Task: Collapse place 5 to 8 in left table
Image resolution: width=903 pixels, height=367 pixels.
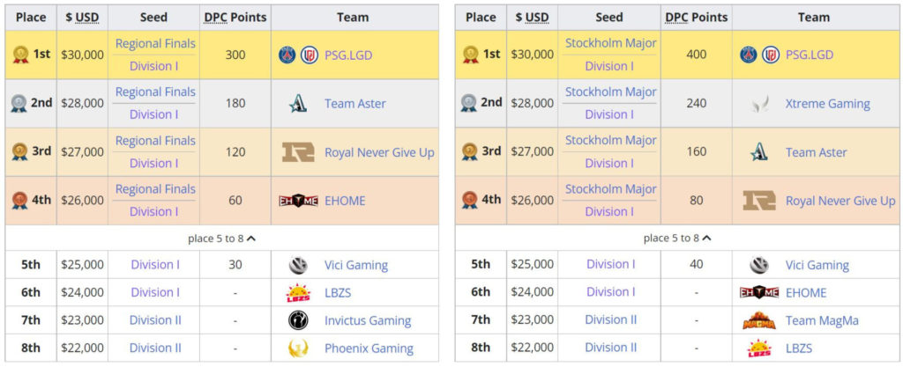Action: (x=221, y=239)
